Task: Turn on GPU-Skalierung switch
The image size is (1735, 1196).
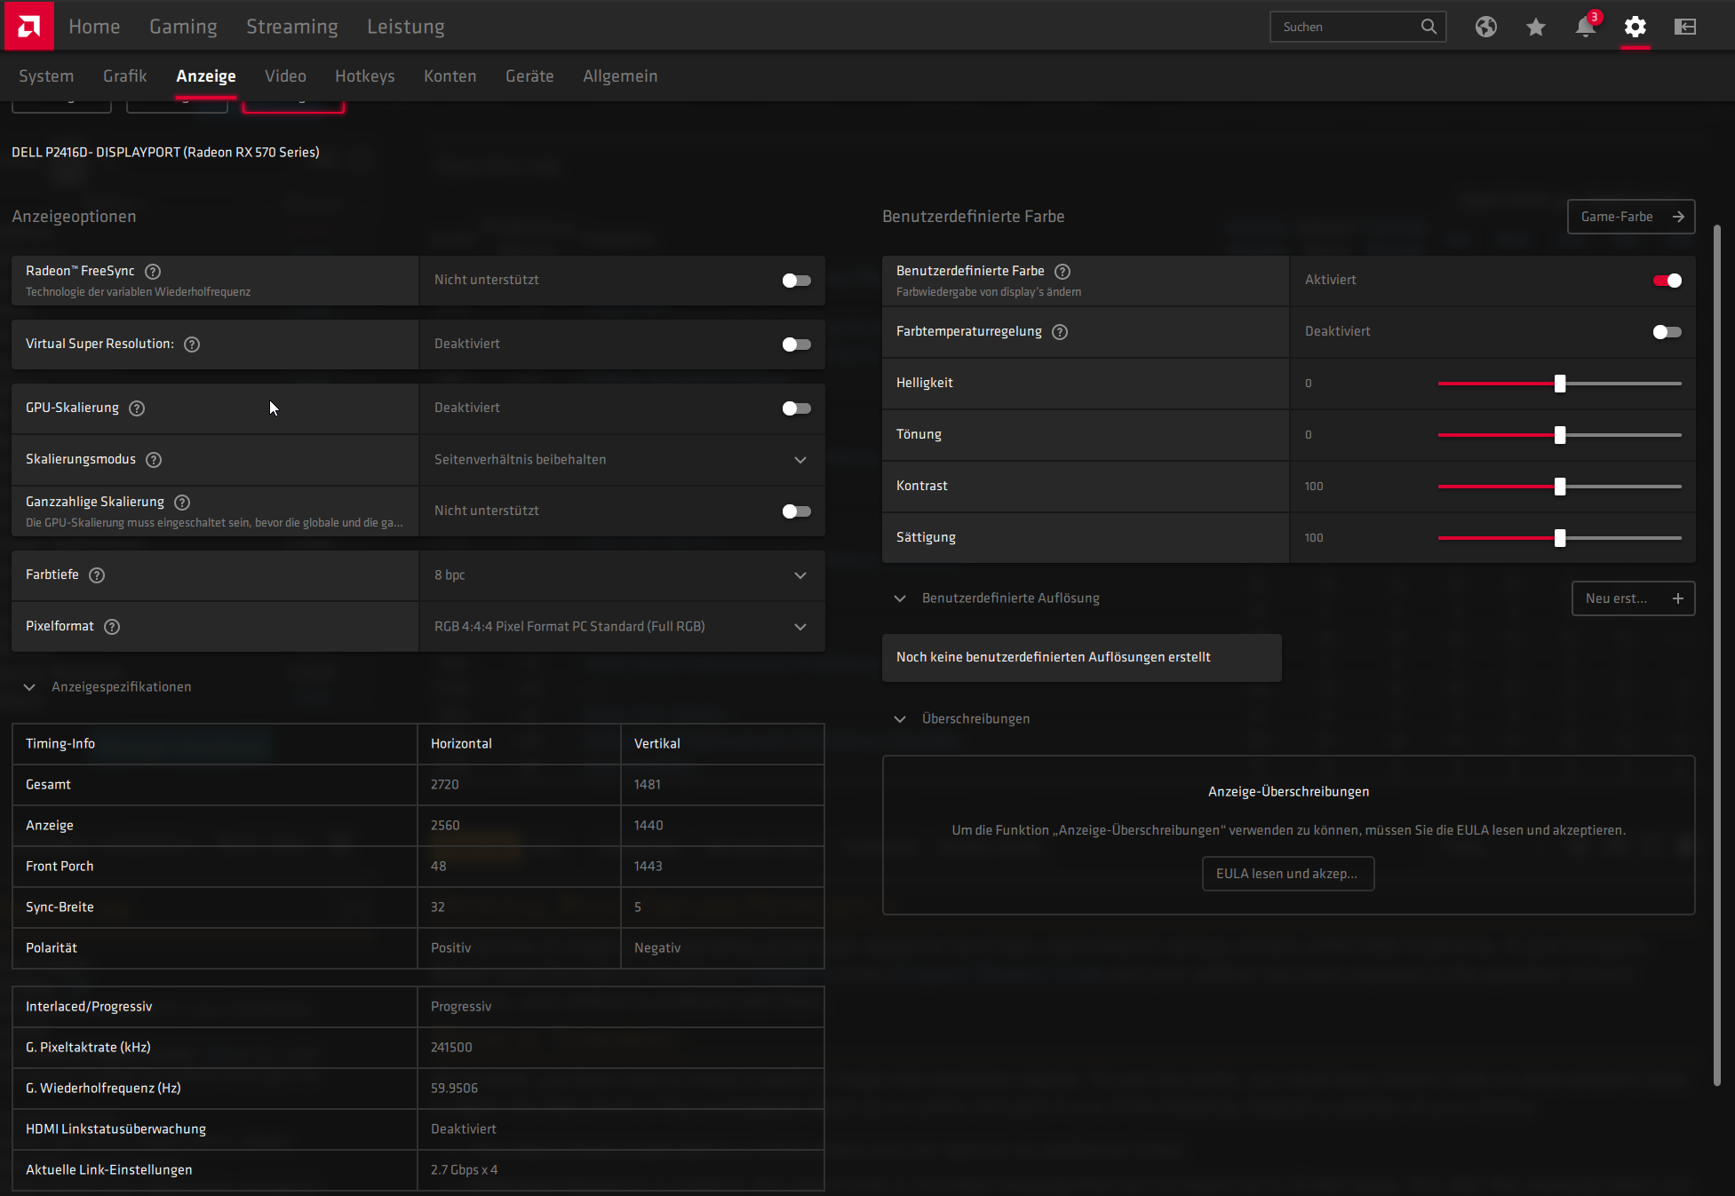Action: tap(796, 408)
